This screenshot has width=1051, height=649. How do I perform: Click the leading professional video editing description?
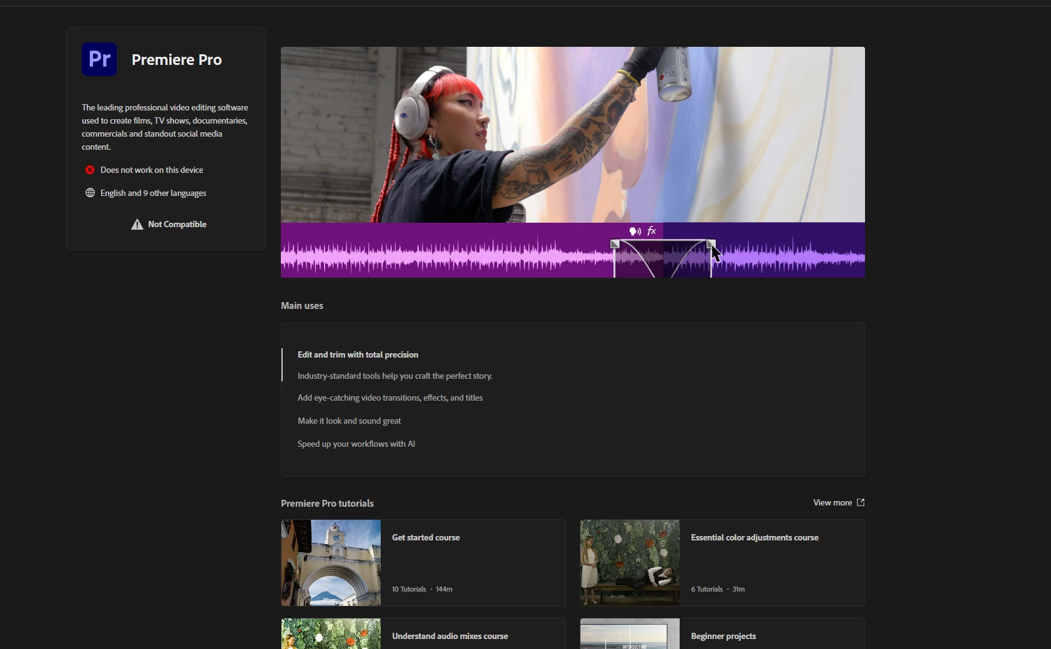[x=165, y=127]
